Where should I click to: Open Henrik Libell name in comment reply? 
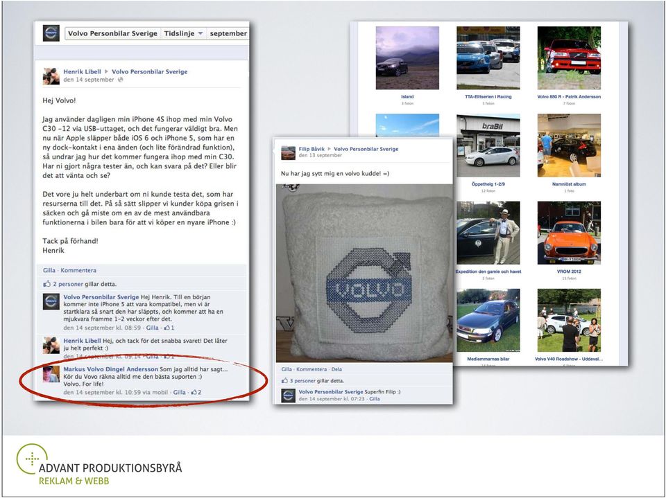(82, 341)
